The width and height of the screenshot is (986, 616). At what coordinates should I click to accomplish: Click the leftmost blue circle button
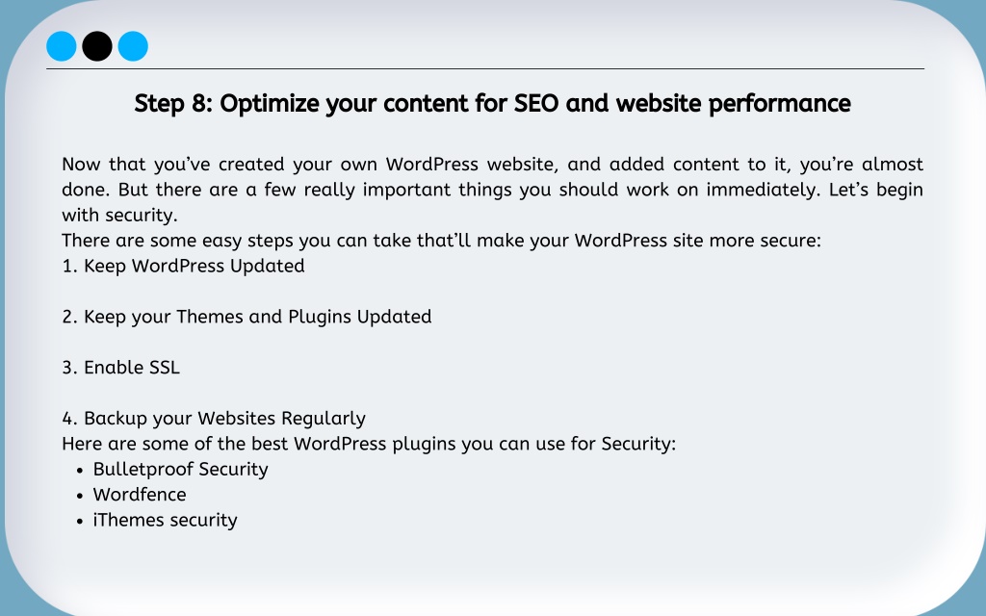[62, 46]
